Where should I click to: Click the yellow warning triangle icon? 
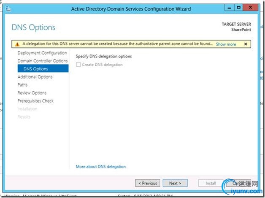[17, 44]
